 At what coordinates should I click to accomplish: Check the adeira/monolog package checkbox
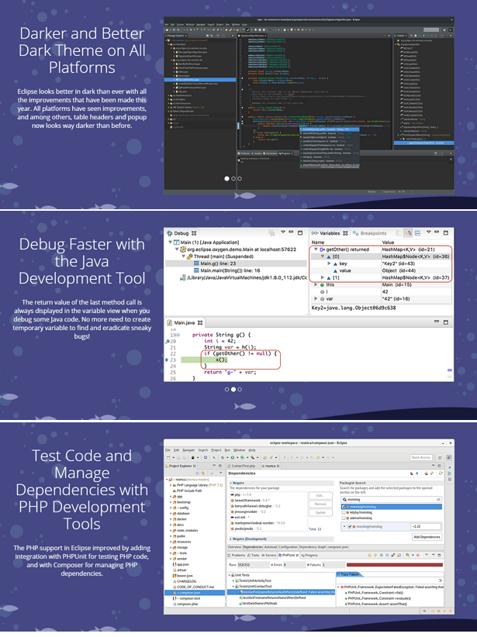(x=344, y=518)
